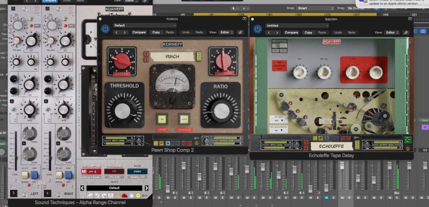The width and height of the screenshot is (429, 207).
Task: Load next preset in Punch plugin header
Action: 125,32
